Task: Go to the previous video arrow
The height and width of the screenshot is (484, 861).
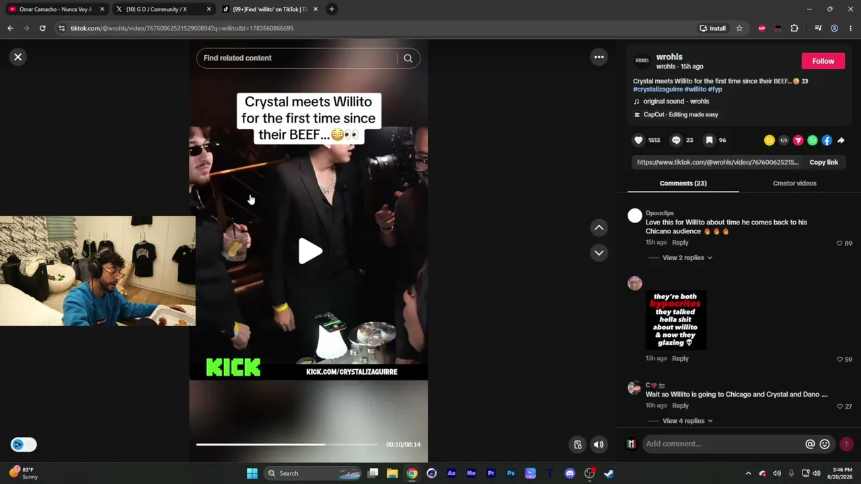Action: (x=599, y=228)
